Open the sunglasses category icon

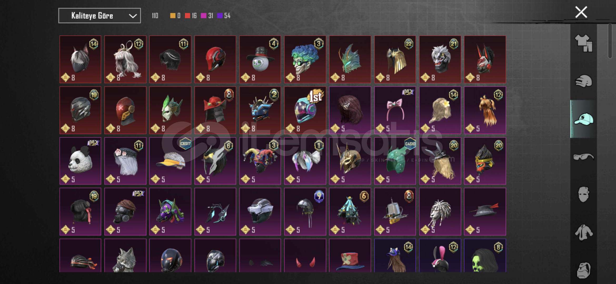point(583,157)
